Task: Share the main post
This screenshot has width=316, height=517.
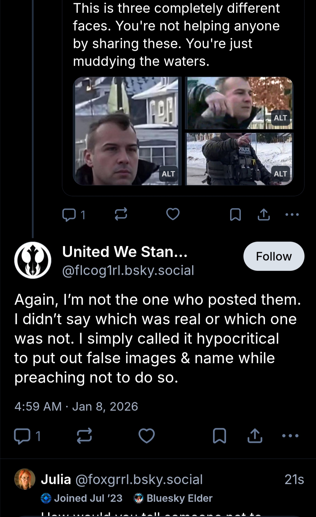Action: [x=255, y=436]
